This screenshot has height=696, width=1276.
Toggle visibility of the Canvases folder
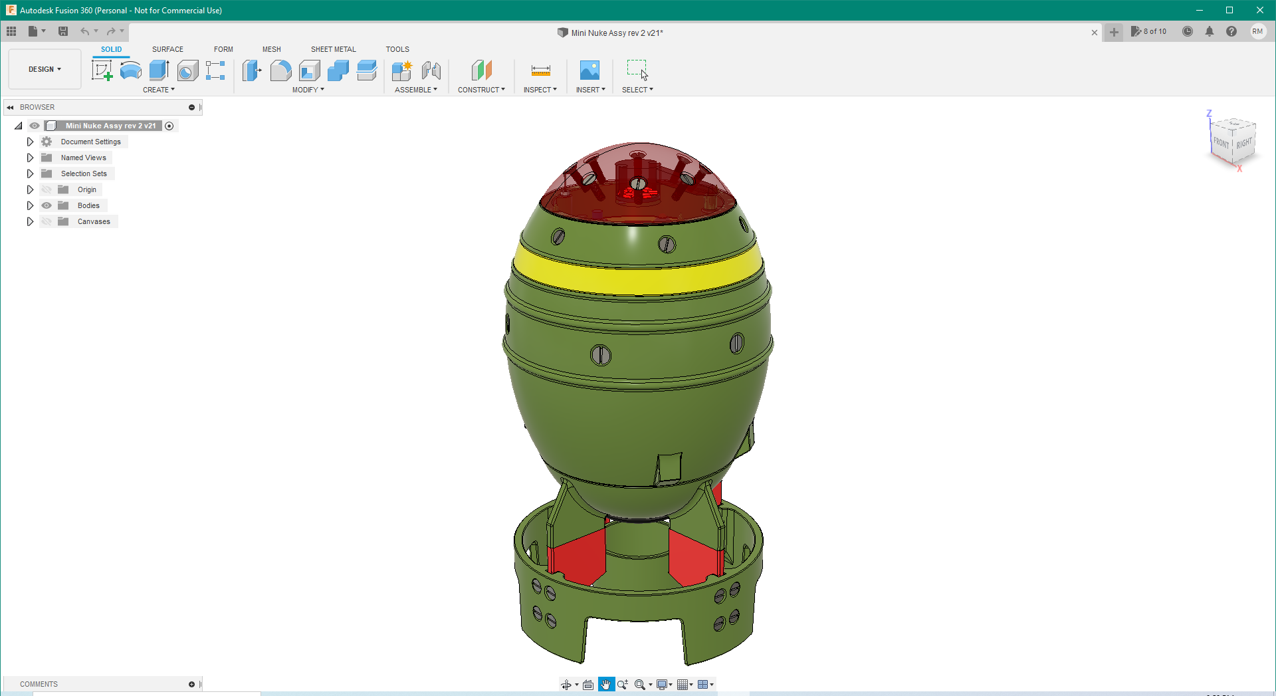click(47, 221)
